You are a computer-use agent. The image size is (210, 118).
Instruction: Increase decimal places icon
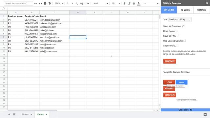coord(81,3)
